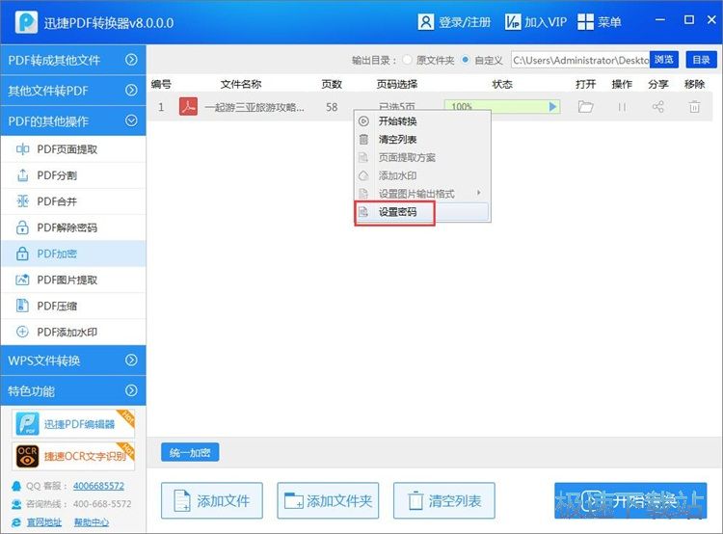
Task: Expand the 特色功能 section
Action: point(73,391)
